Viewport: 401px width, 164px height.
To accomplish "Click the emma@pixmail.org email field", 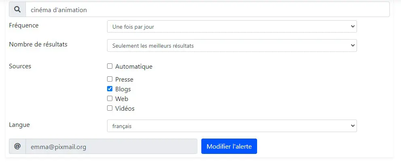I will click(112, 146).
